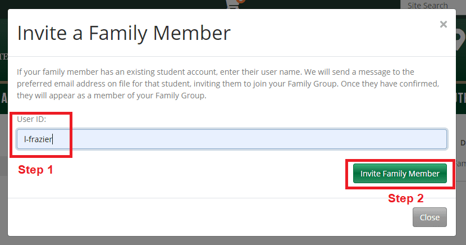
Task: Click the User ID text field
Action: point(231,139)
